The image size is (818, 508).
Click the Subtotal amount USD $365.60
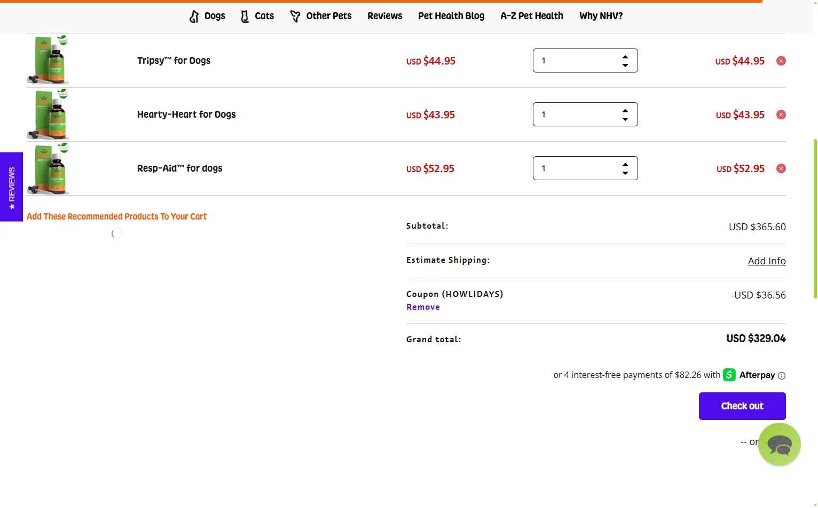pyautogui.click(x=757, y=227)
